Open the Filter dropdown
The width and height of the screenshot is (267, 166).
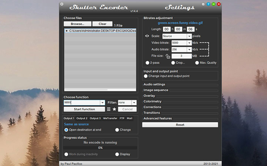pyautogui.click(x=134, y=103)
